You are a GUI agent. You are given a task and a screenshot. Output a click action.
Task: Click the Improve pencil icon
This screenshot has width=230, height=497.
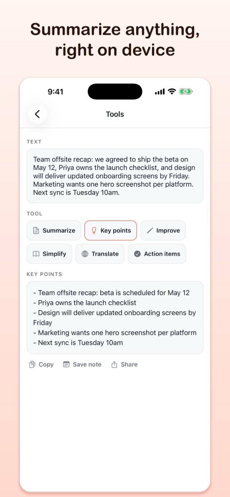pyautogui.click(x=150, y=231)
